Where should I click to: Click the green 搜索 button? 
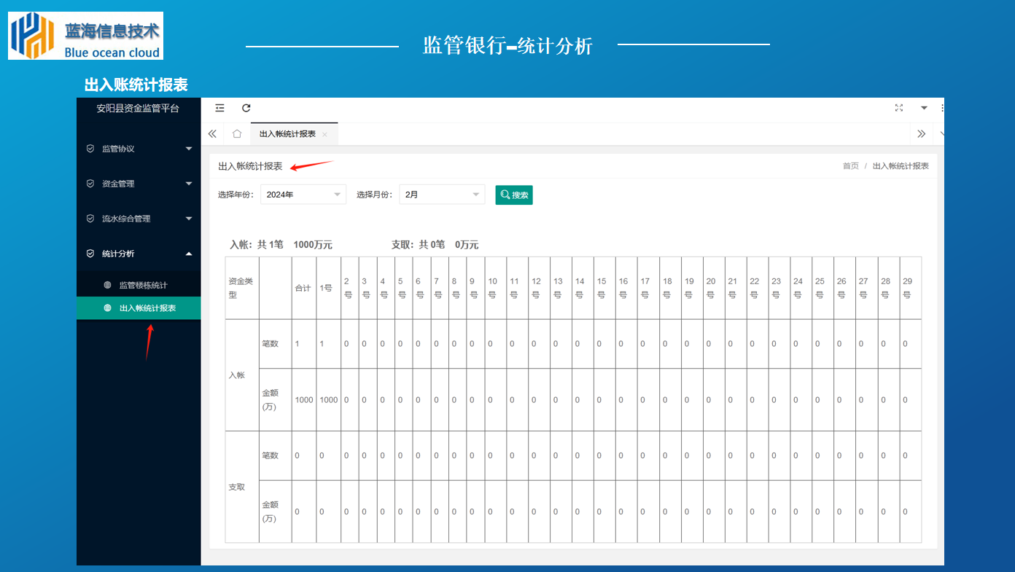tap(514, 195)
